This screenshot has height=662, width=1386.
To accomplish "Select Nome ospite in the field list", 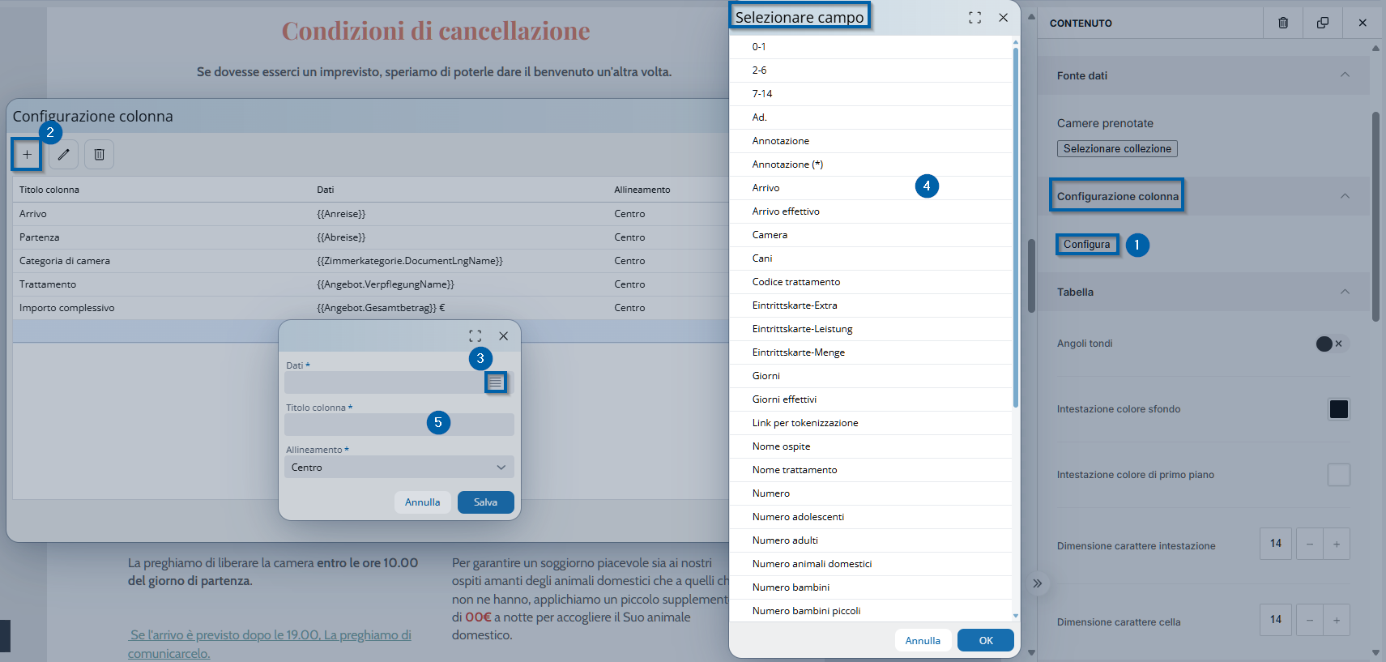I will click(781, 446).
